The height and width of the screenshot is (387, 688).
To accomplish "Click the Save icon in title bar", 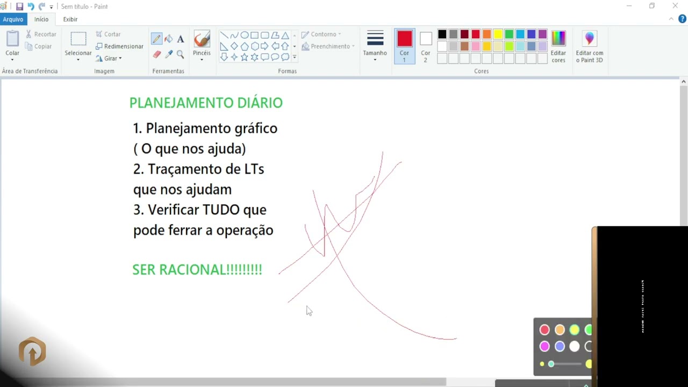I will click(x=19, y=6).
